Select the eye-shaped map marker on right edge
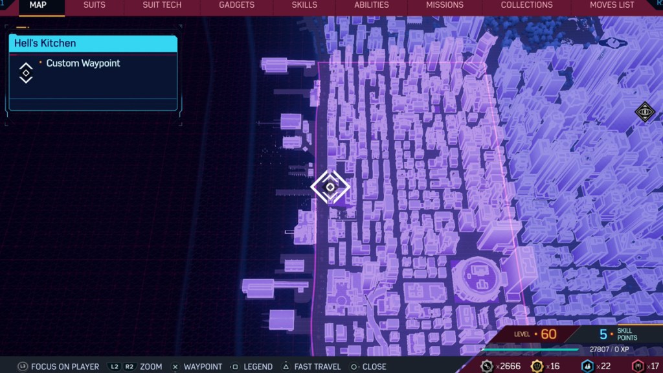The width and height of the screenshot is (663, 373). point(645,112)
